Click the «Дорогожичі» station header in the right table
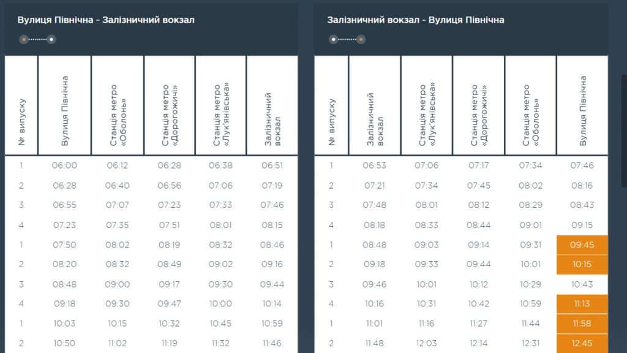Viewport: 627px width, 353px height. pos(479,116)
